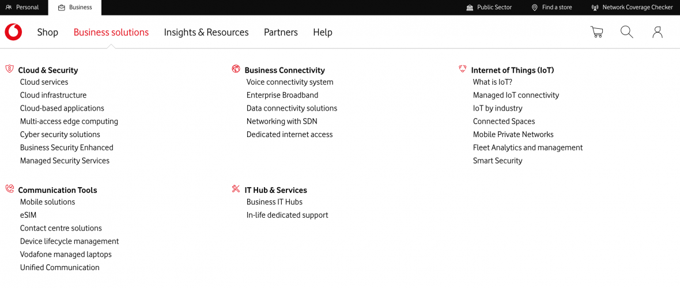Switch to the Personal tab
The height and width of the screenshot is (288, 680).
22,7
